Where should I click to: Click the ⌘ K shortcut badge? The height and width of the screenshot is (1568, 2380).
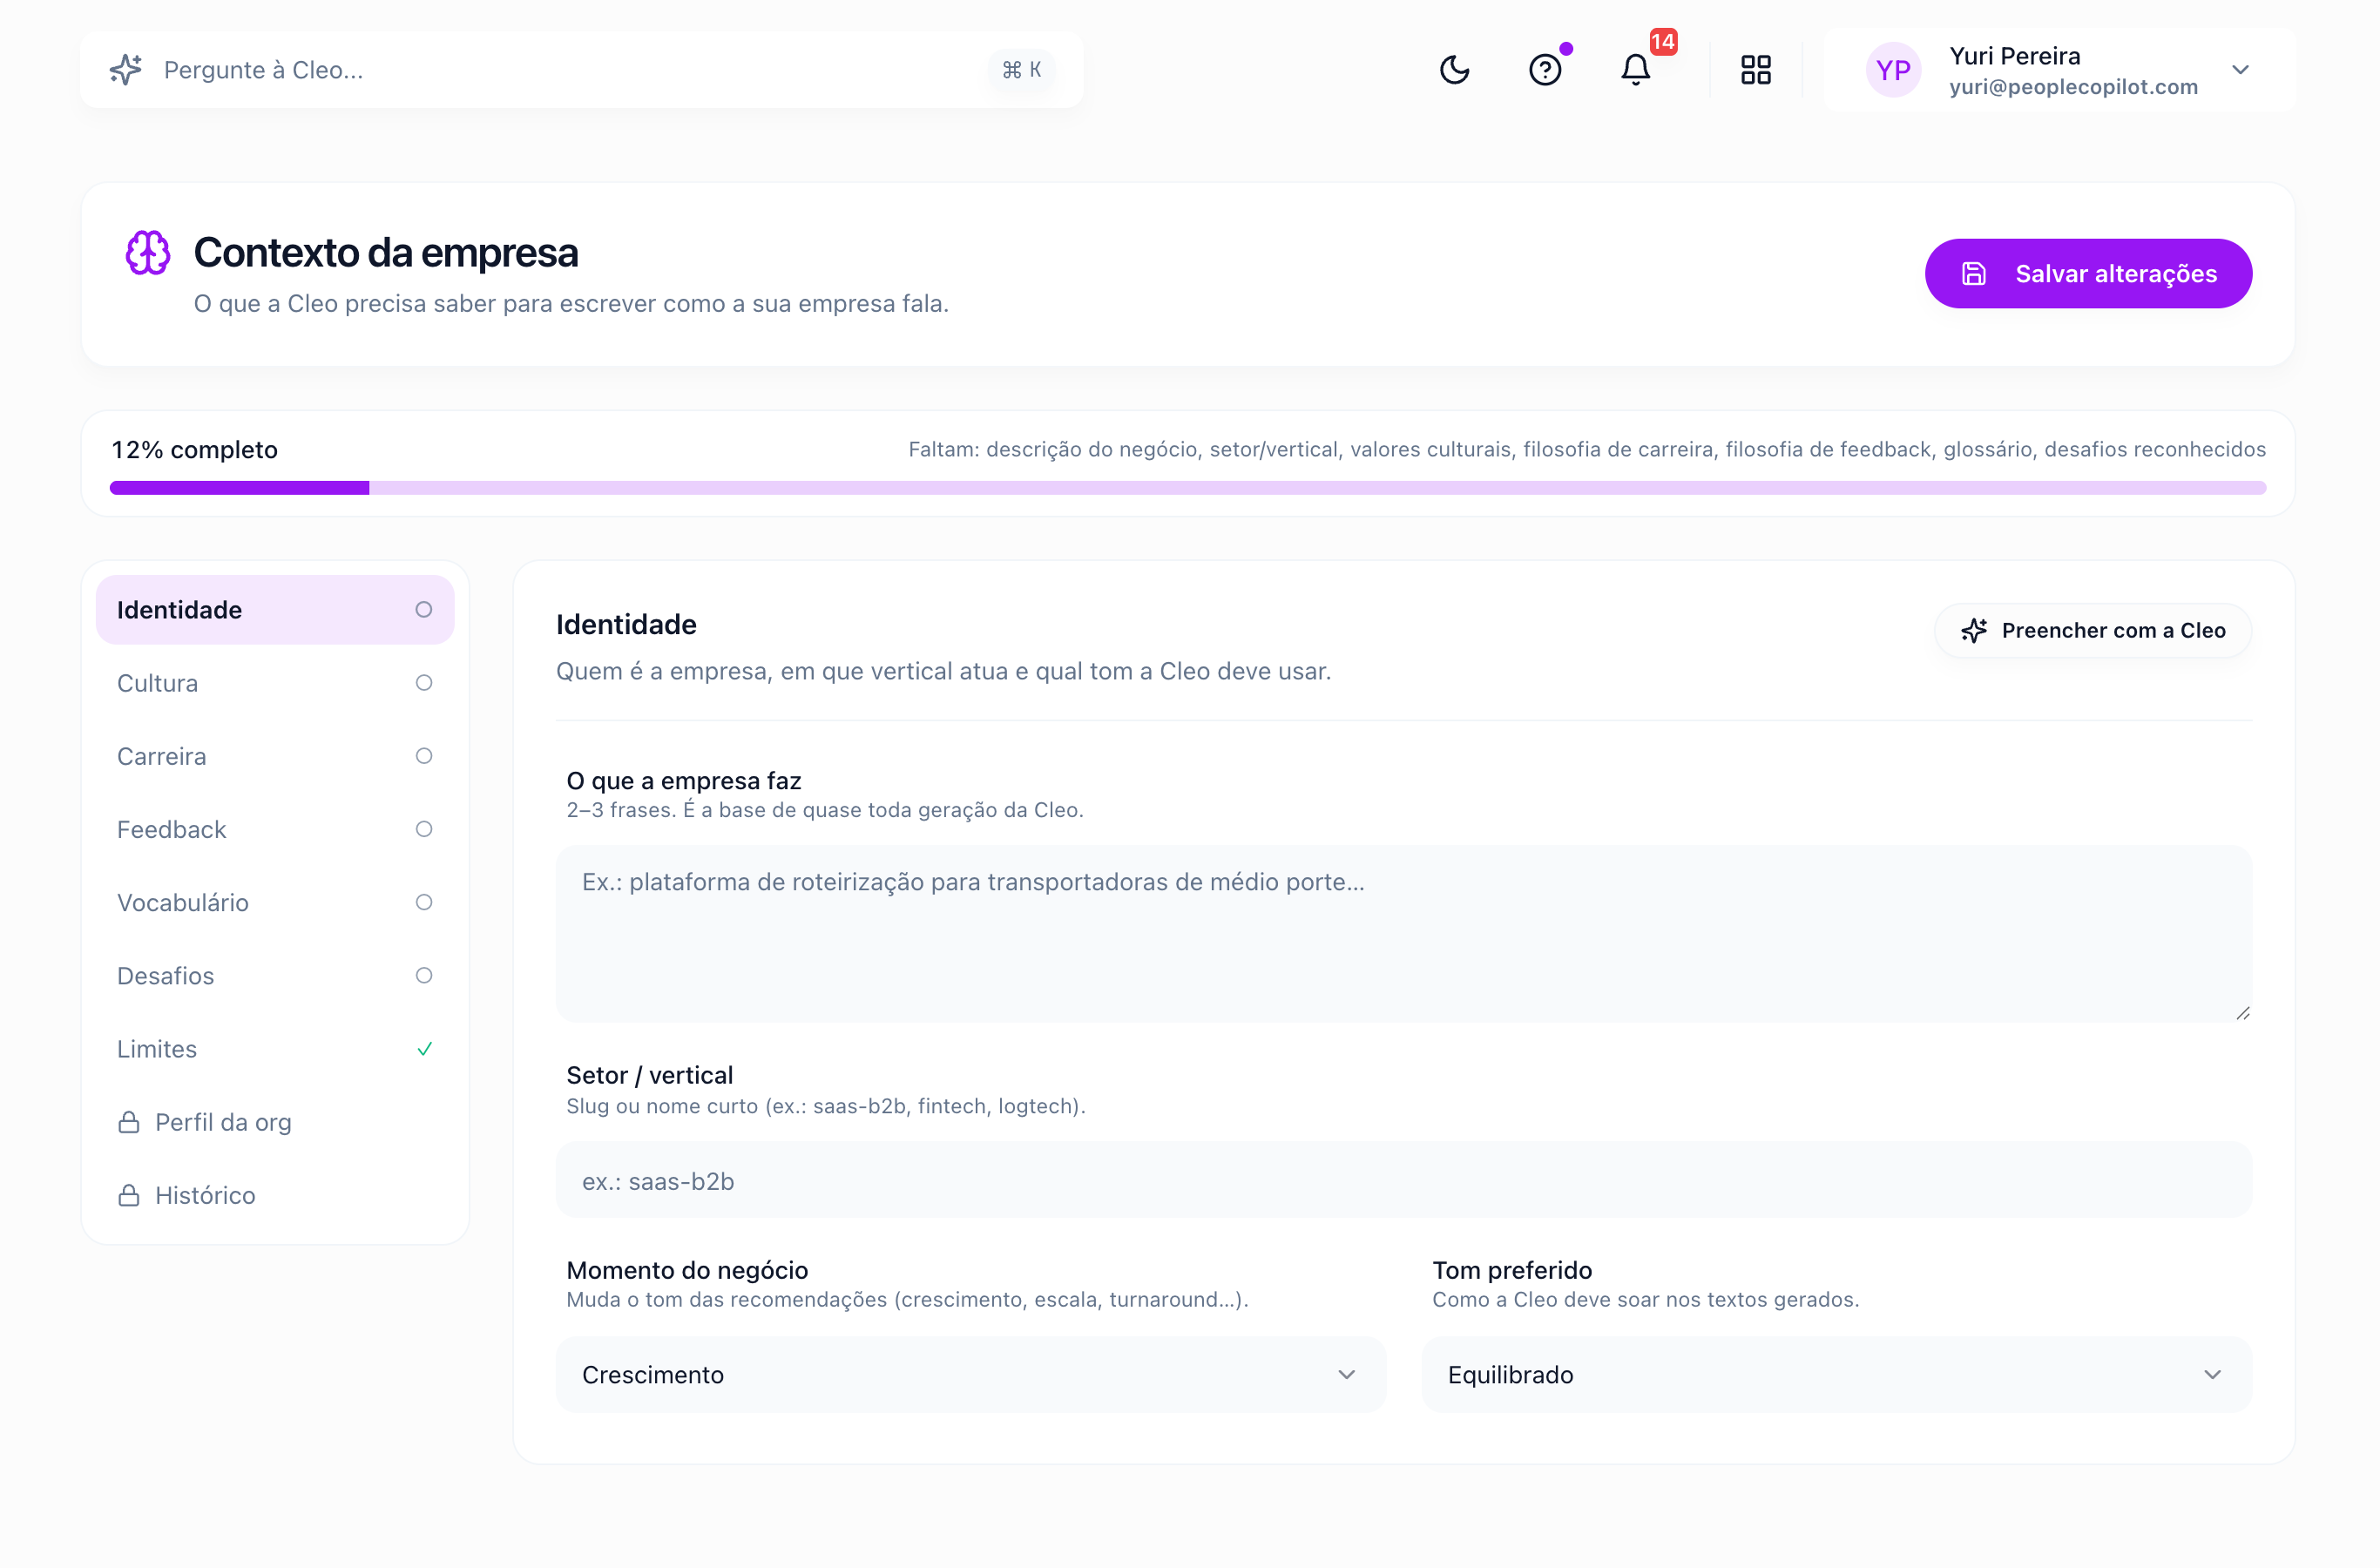pos(1022,70)
